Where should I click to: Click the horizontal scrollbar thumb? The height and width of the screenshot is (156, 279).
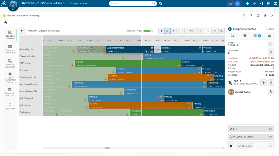[107, 148]
